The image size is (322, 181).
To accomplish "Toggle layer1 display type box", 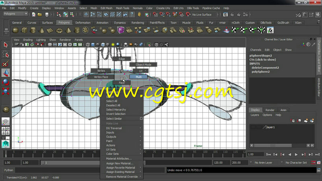I will point(259,127).
